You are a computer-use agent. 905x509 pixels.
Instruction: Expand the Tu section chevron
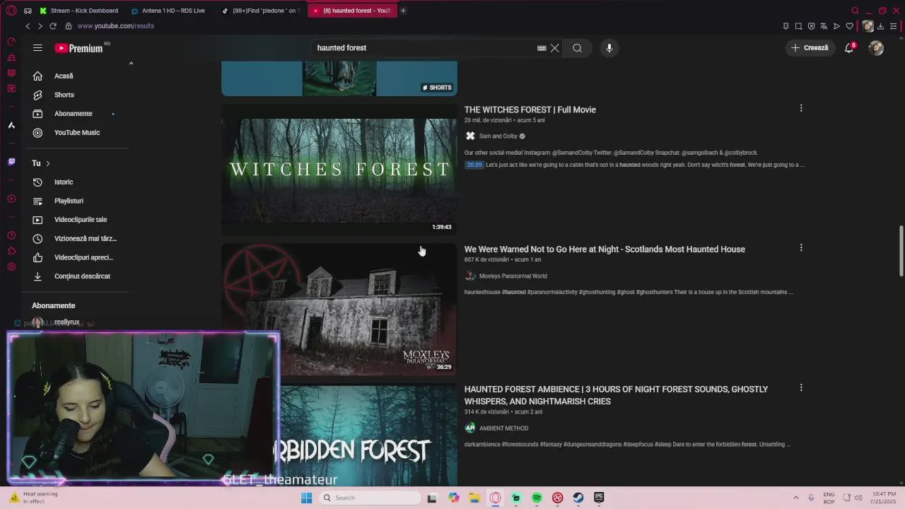point(47,163)
